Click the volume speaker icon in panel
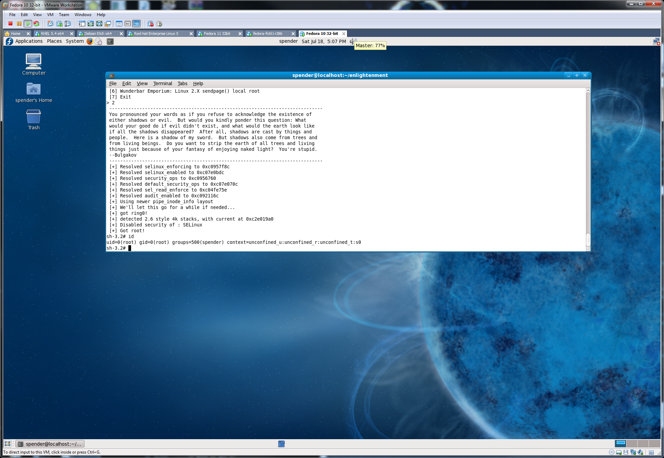The image size is (664, 458). [x=353, y=41]
